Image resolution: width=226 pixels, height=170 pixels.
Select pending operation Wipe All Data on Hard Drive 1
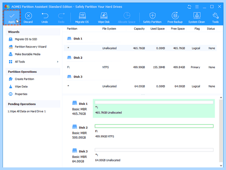(27, 111)
